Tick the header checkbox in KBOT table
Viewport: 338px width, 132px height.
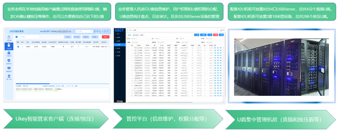tap(129, 45)
